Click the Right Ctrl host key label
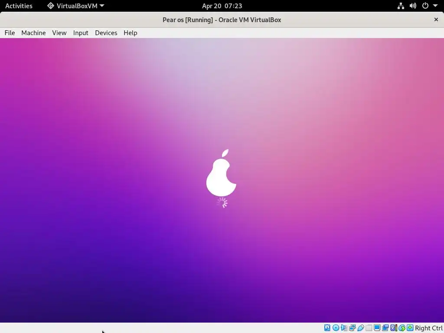Screen dimensions: 444x333 (x=429, y=328)
